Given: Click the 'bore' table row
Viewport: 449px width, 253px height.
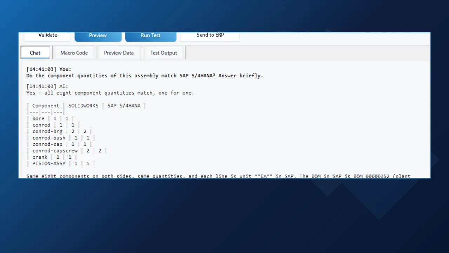Looking at the screenshot, I should [50, 118].
